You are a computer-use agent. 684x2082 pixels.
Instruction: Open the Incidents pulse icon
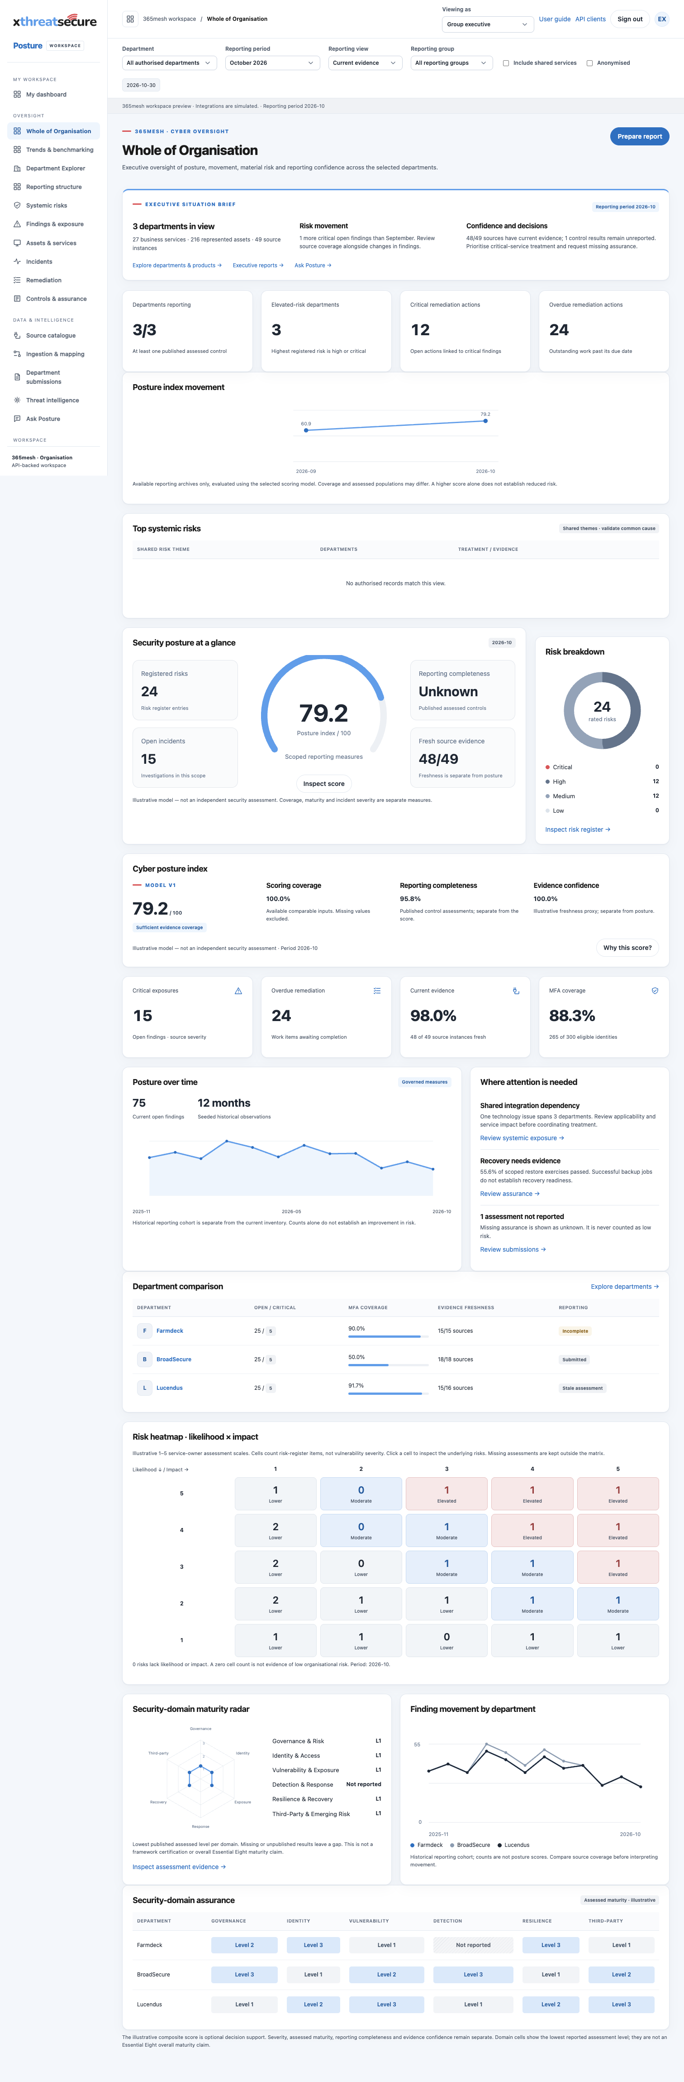[x=17, y=261]
